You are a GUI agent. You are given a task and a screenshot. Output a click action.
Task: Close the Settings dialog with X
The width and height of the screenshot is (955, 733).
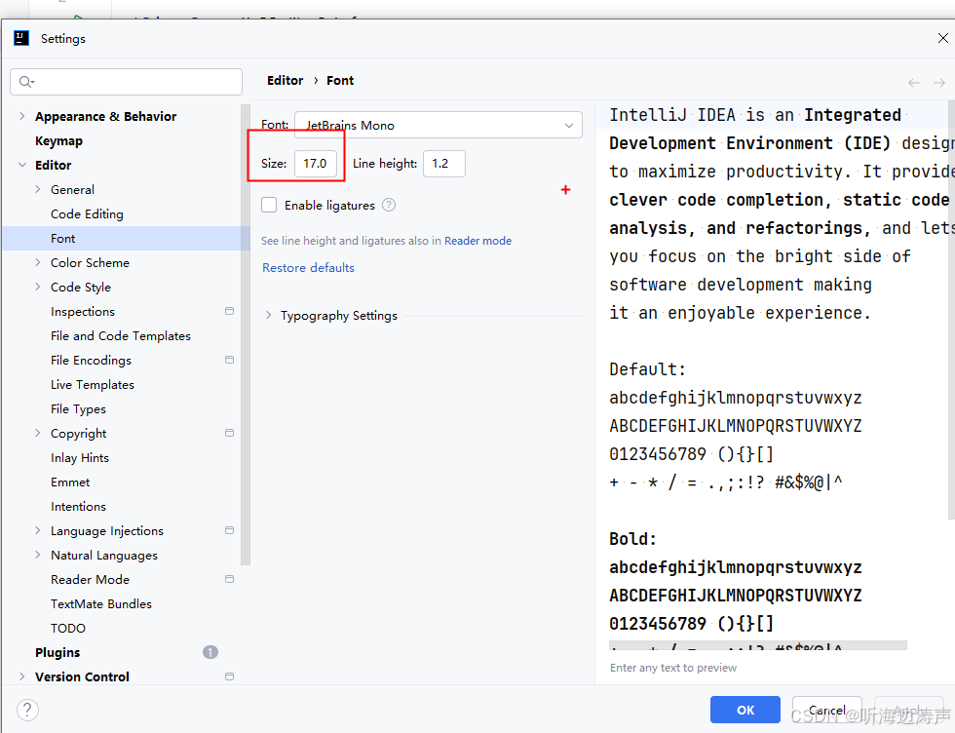[x=943, y=38]
